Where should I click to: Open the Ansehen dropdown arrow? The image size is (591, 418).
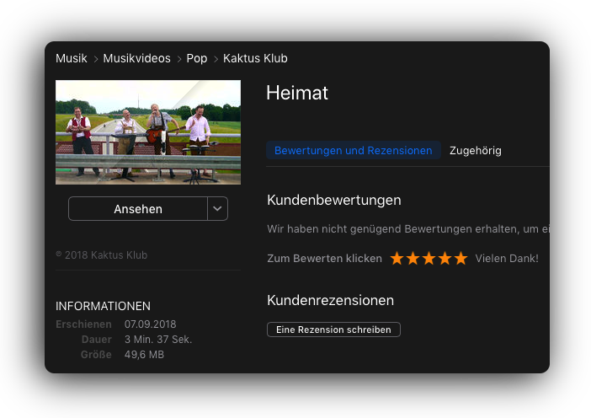click(x=217, y=208)
